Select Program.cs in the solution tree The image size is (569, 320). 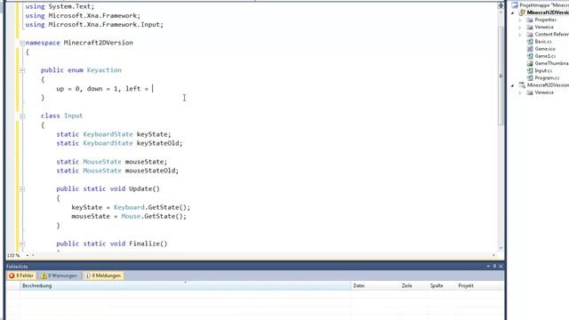(547, 78)
